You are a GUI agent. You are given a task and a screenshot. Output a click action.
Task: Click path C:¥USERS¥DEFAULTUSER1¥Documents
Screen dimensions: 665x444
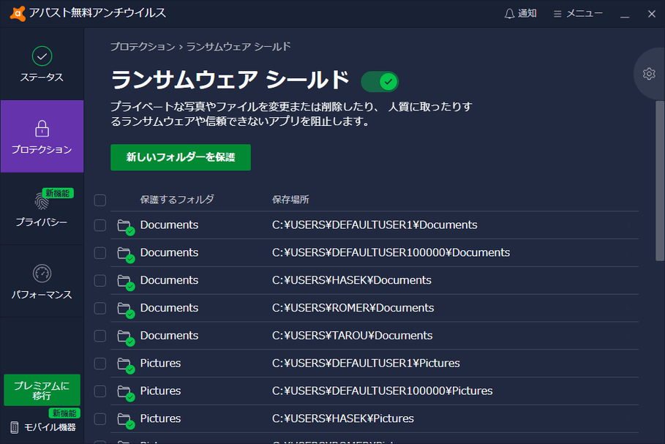tap(375, 225)
